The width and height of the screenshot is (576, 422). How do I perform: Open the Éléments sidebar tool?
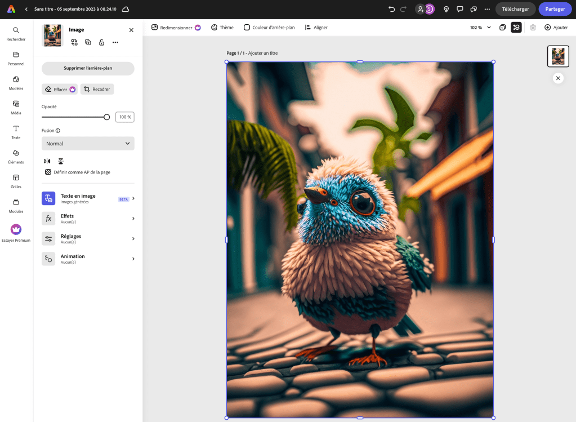click(x=16, y=156)
